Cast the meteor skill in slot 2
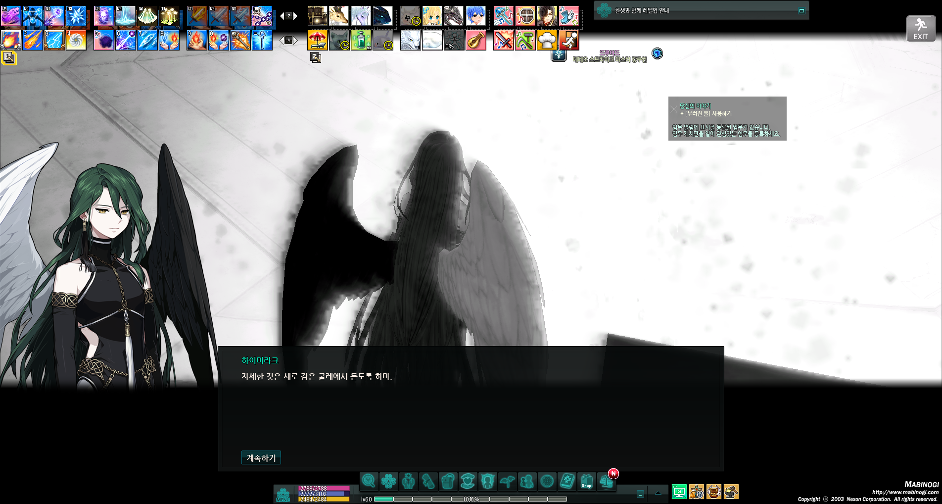The image size is (942, 504). tap(33, 40)
